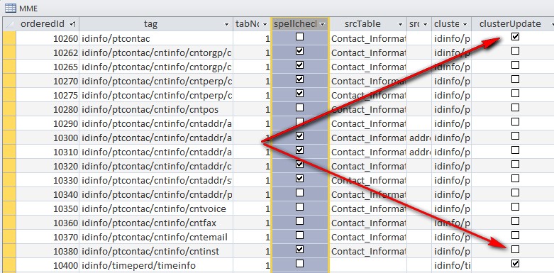Select record row 10260 via row selector
The image size is (554, 273).
pyautogui.click(x=9, y=38)
